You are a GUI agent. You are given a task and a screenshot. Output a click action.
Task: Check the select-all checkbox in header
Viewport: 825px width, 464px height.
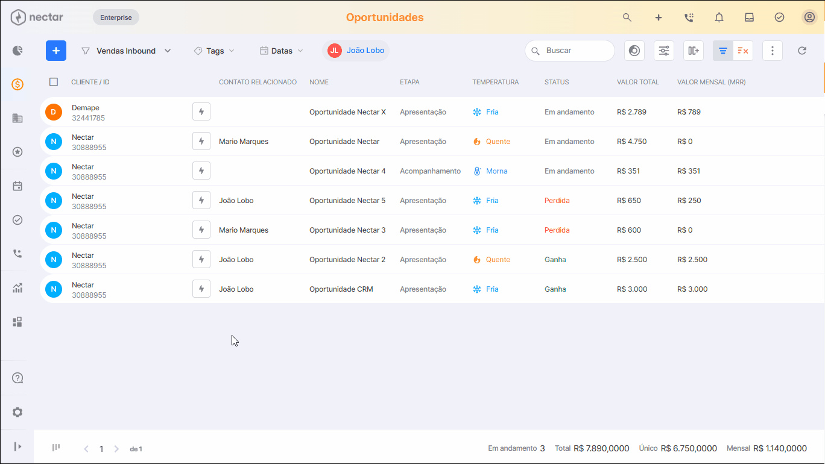point(54,82)
